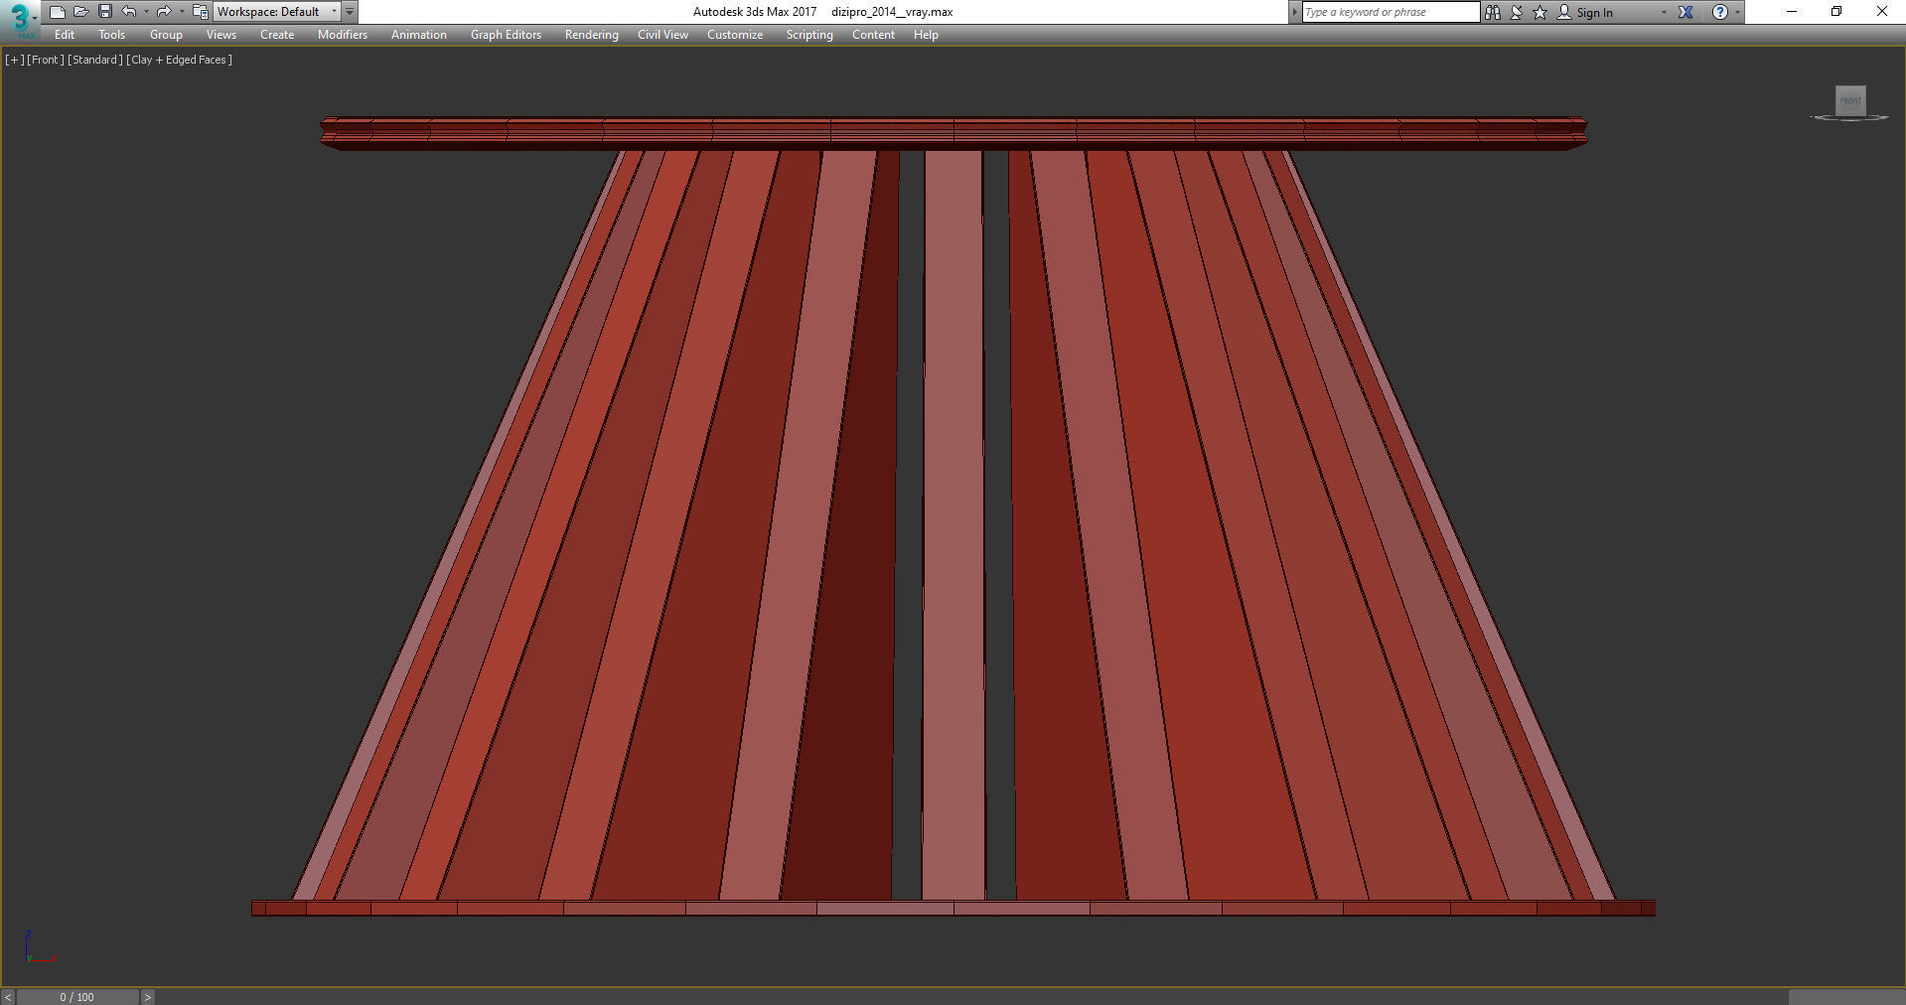Expand the undo history dropdown arrow
This screenshot has width=1906, height=1005.
click(146, 12)
